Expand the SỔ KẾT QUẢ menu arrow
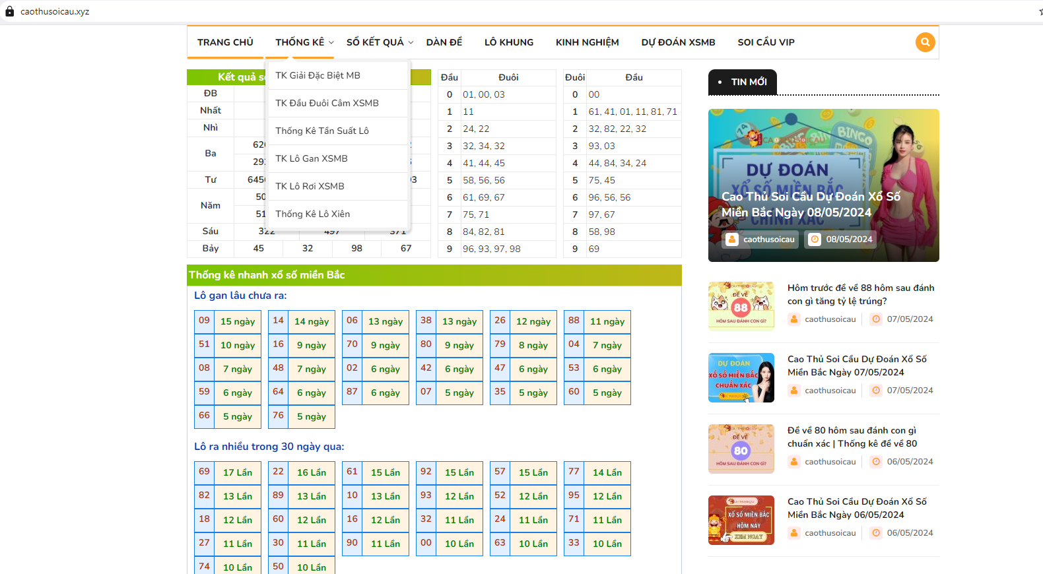Screen dimensions: 1043x574 pos(411,42)
